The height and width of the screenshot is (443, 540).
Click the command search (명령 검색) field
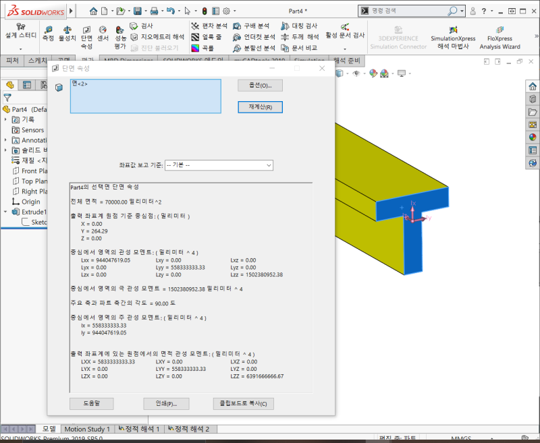pyautogui.click(x=408, y=11)
